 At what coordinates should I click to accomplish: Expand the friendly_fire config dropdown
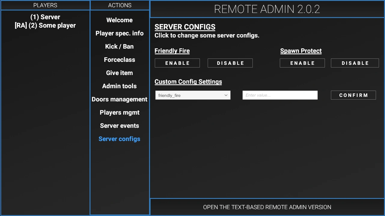193,95
